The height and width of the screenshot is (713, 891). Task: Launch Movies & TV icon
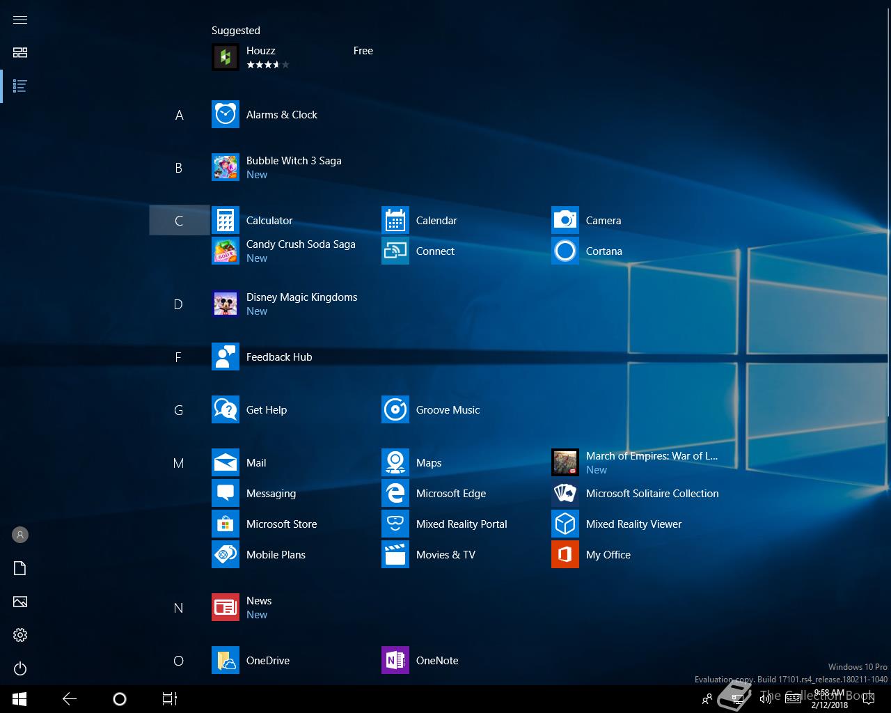[x=395, y=554]
